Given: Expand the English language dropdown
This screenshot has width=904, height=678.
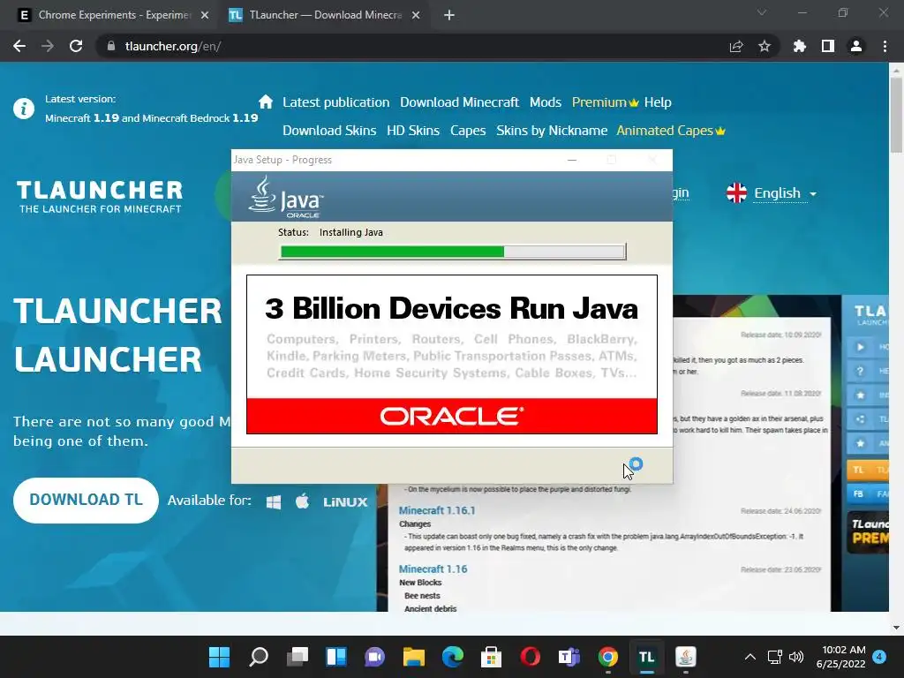Looking at the screenshot, I should coord(785,193).
